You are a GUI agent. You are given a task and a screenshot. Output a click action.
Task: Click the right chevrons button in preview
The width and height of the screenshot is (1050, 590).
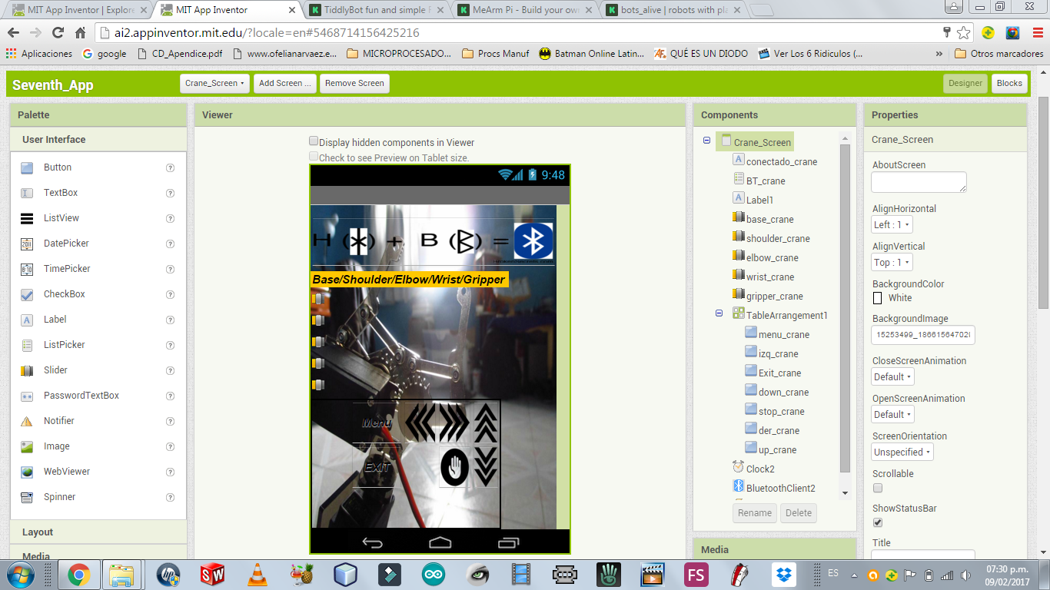pyautogui.click(x=454, y=422)
